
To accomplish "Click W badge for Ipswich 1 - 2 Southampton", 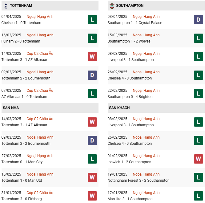I will (198, 159).
